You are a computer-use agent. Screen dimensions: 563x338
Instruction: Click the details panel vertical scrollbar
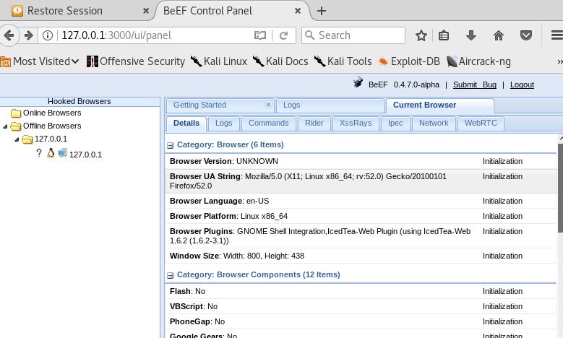[560, 188]
